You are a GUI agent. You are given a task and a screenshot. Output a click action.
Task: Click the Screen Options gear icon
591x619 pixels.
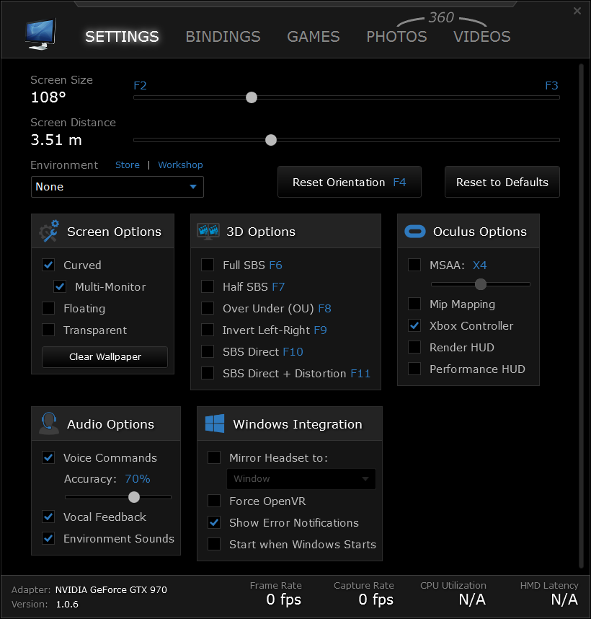click(48, 232)
